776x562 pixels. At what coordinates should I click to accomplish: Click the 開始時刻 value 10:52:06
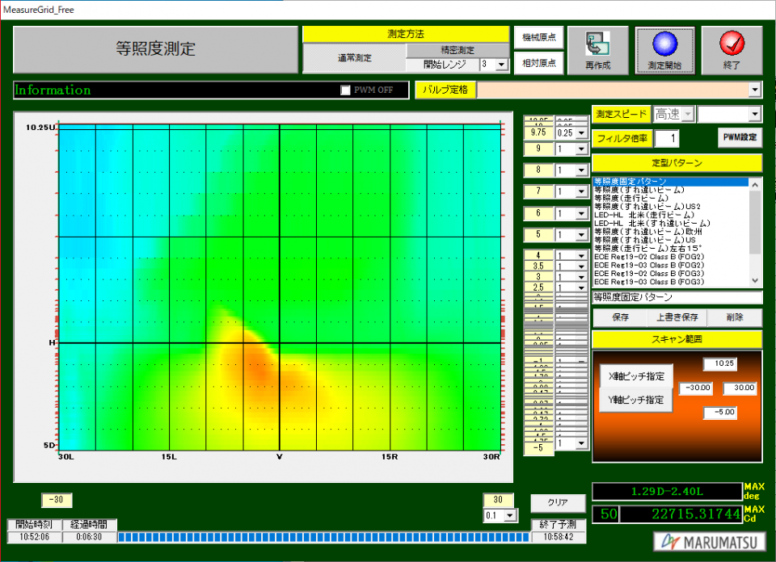[x=34, y=537]
